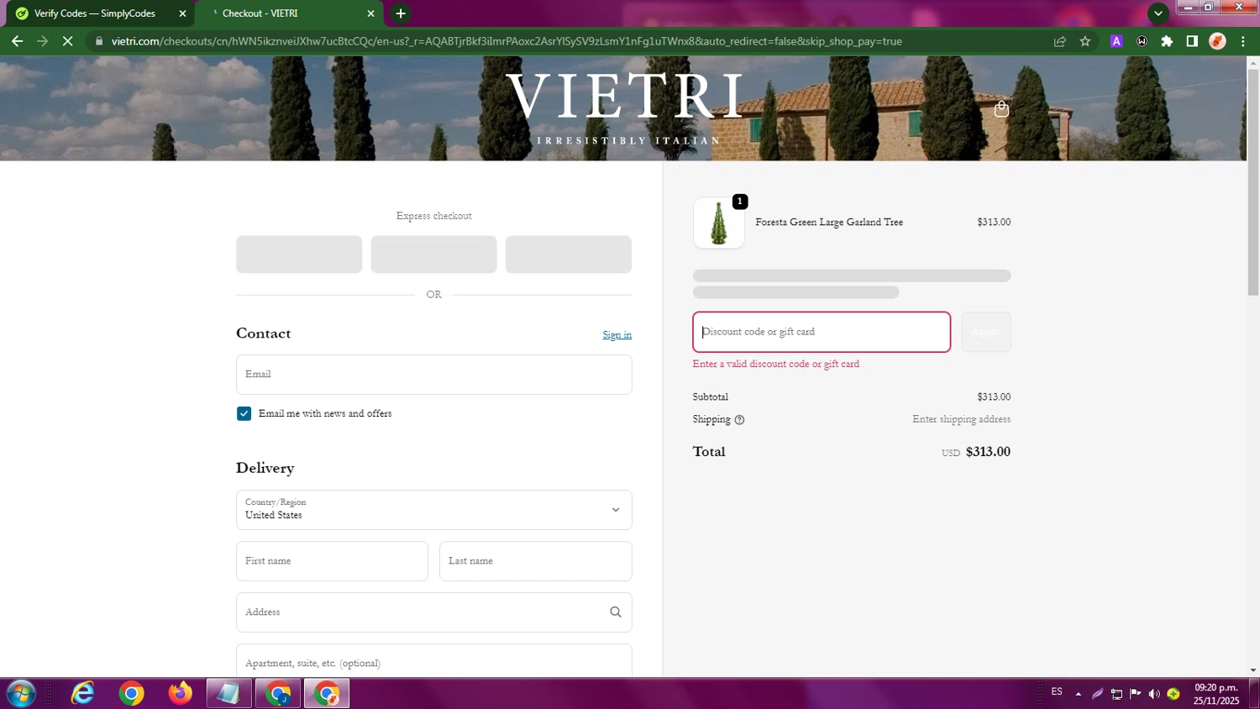Image resolution: width=1260 pixels, height=709 pixels.
Task: Click the shopping bag cart icon
Action: (1001, 109)
